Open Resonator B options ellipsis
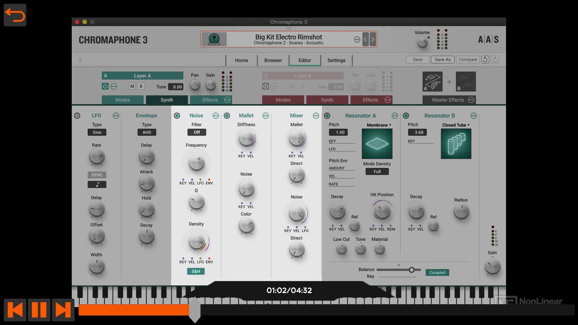 [x=474, y=116]
